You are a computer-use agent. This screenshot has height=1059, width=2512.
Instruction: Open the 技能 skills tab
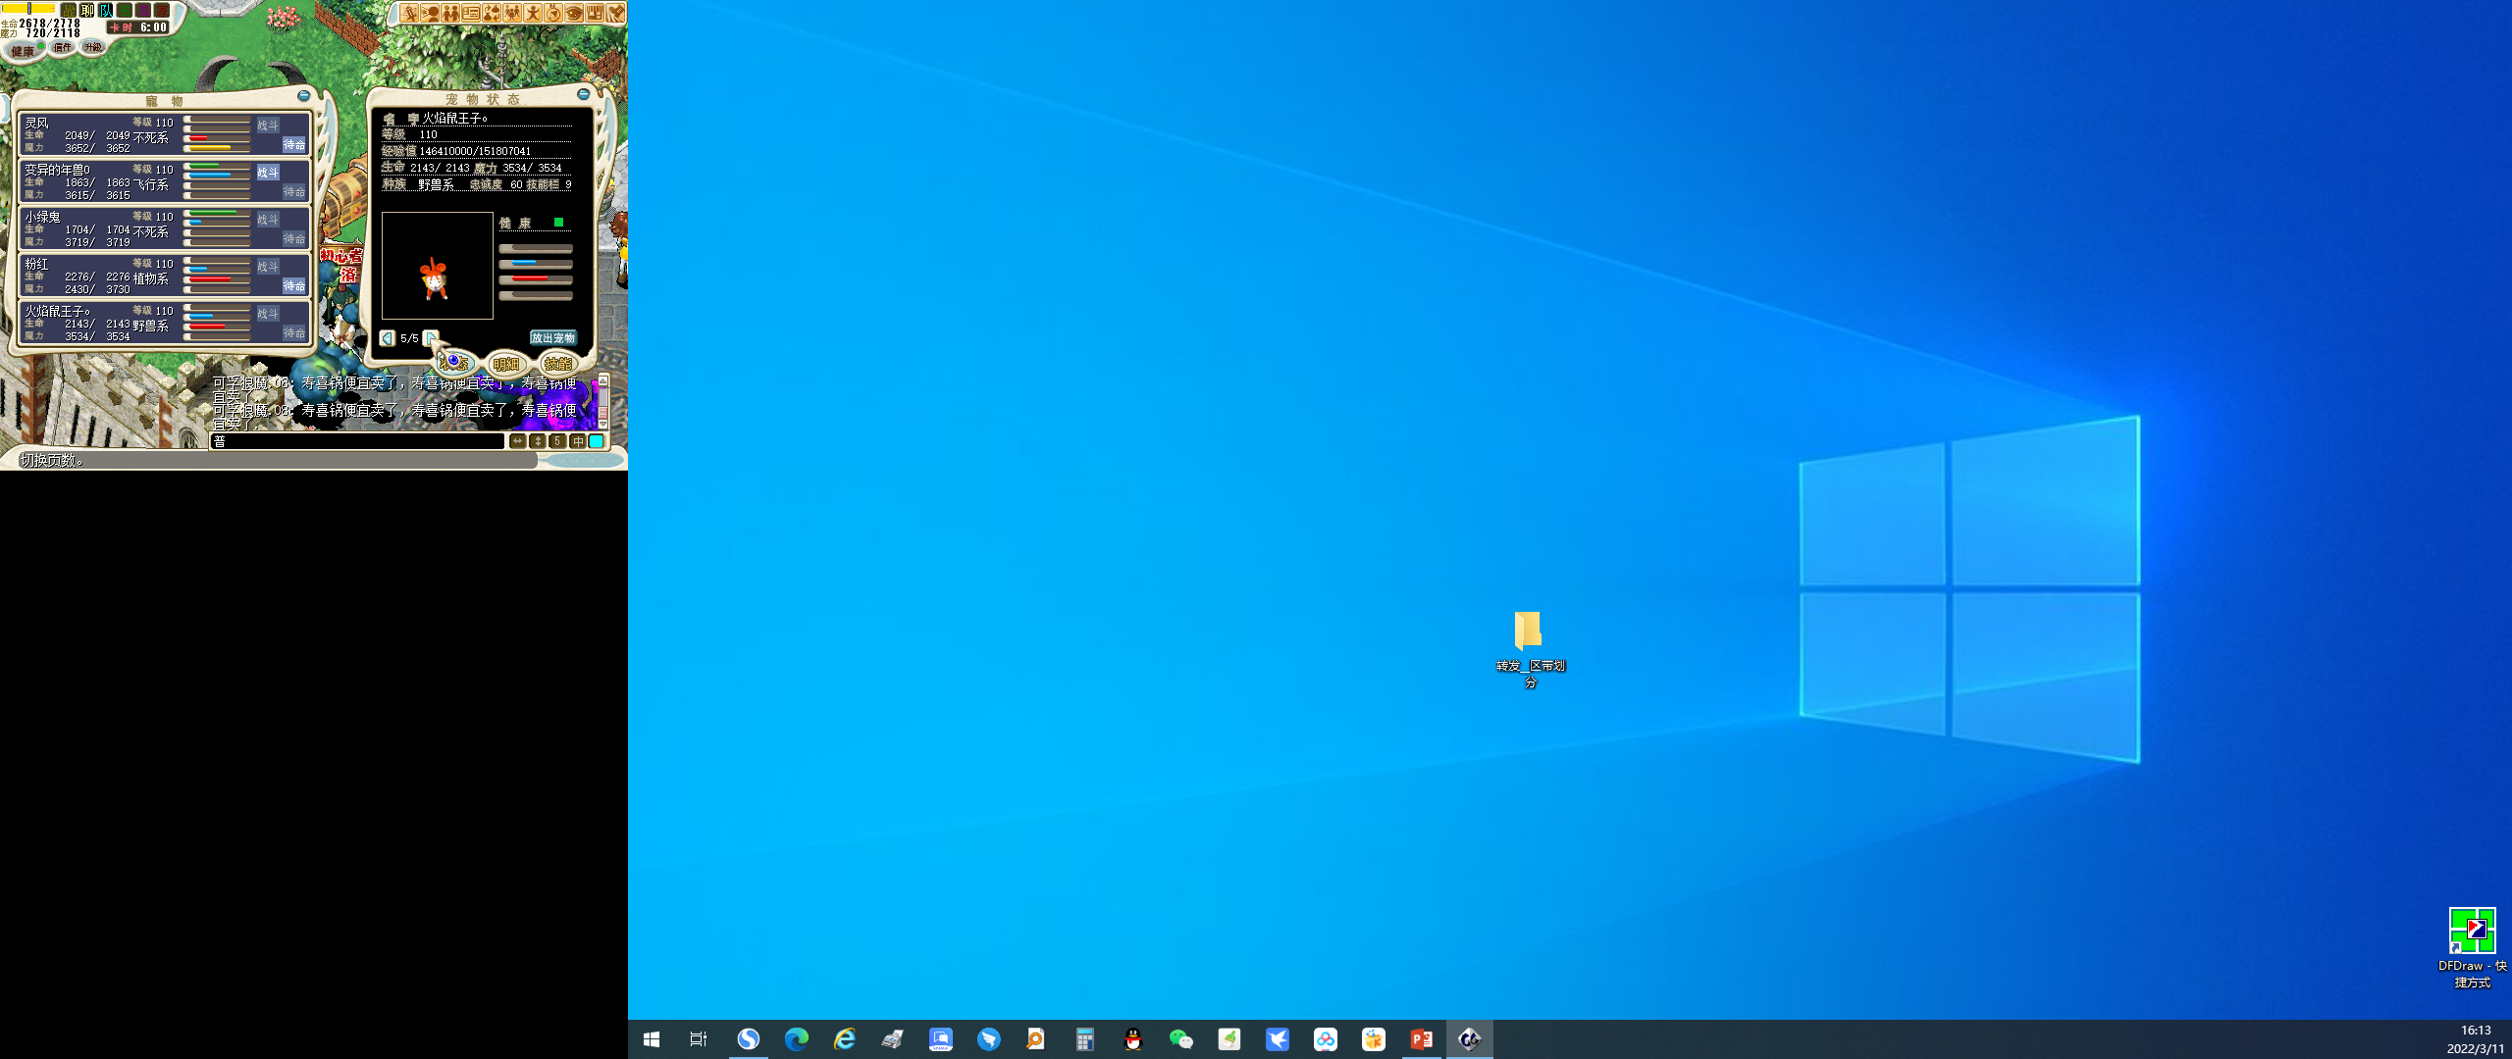click(558, 364)
